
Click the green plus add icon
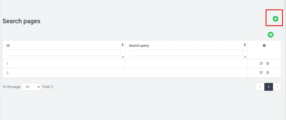(275, 19)
